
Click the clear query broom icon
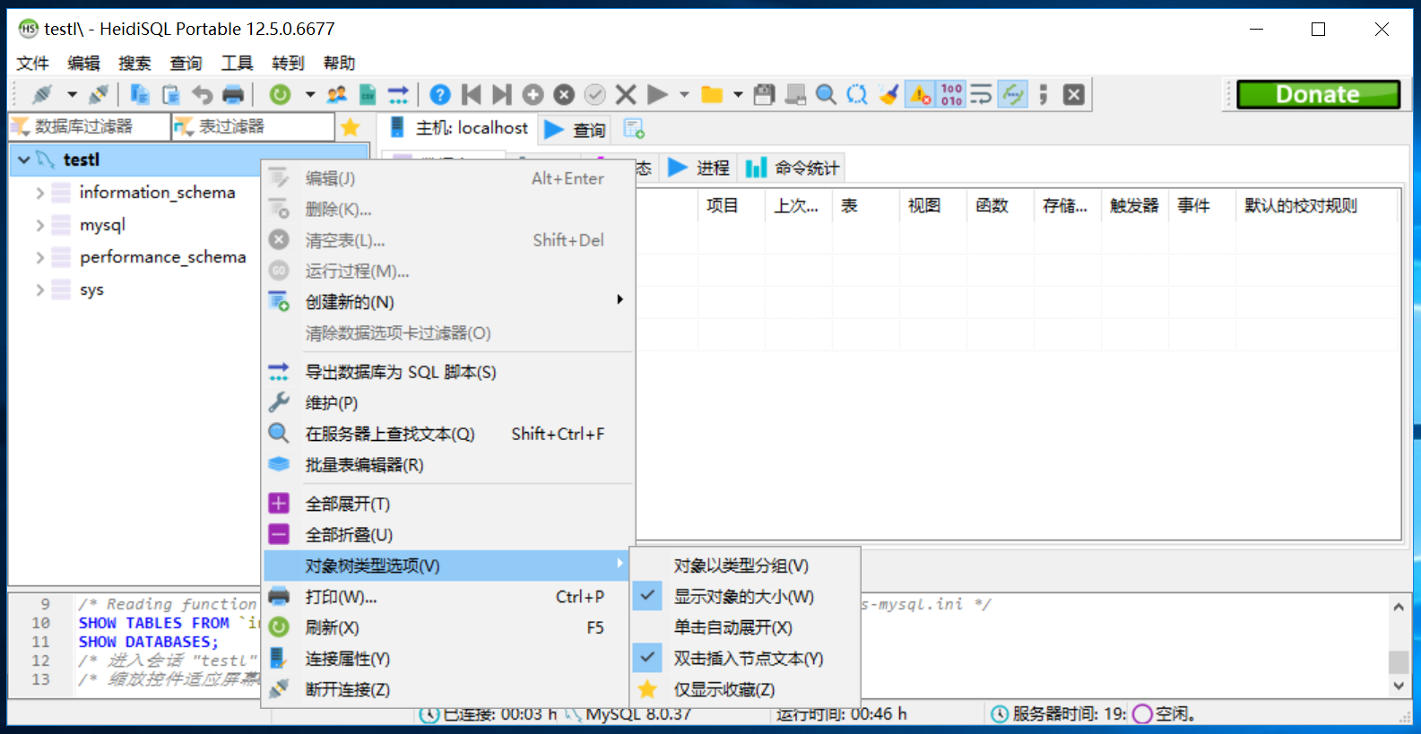[x=888, y=94]
